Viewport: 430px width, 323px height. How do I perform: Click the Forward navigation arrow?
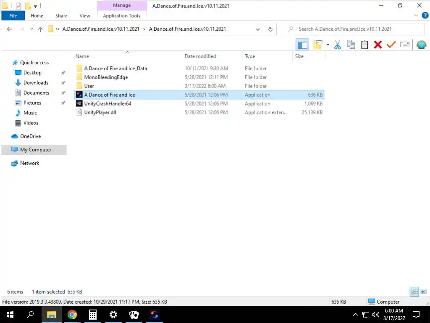22,29
